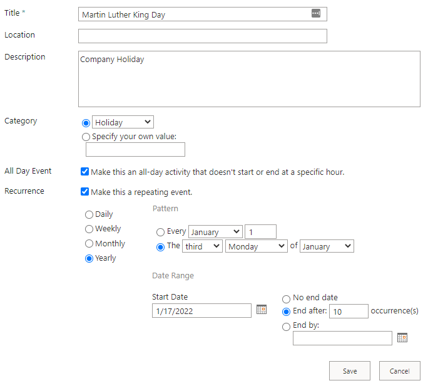428x388 pixels.
Task: Expand the third ordinal dropdown
Action: pyautogui.click(x=202, y=246)
